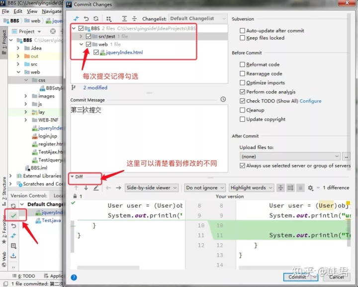
Task: Click browse button next to upload server
Action: click(346, 156)
